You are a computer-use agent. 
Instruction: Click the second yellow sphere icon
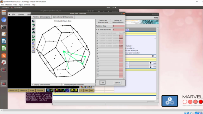pyautogui.click(x=76, y=90)
